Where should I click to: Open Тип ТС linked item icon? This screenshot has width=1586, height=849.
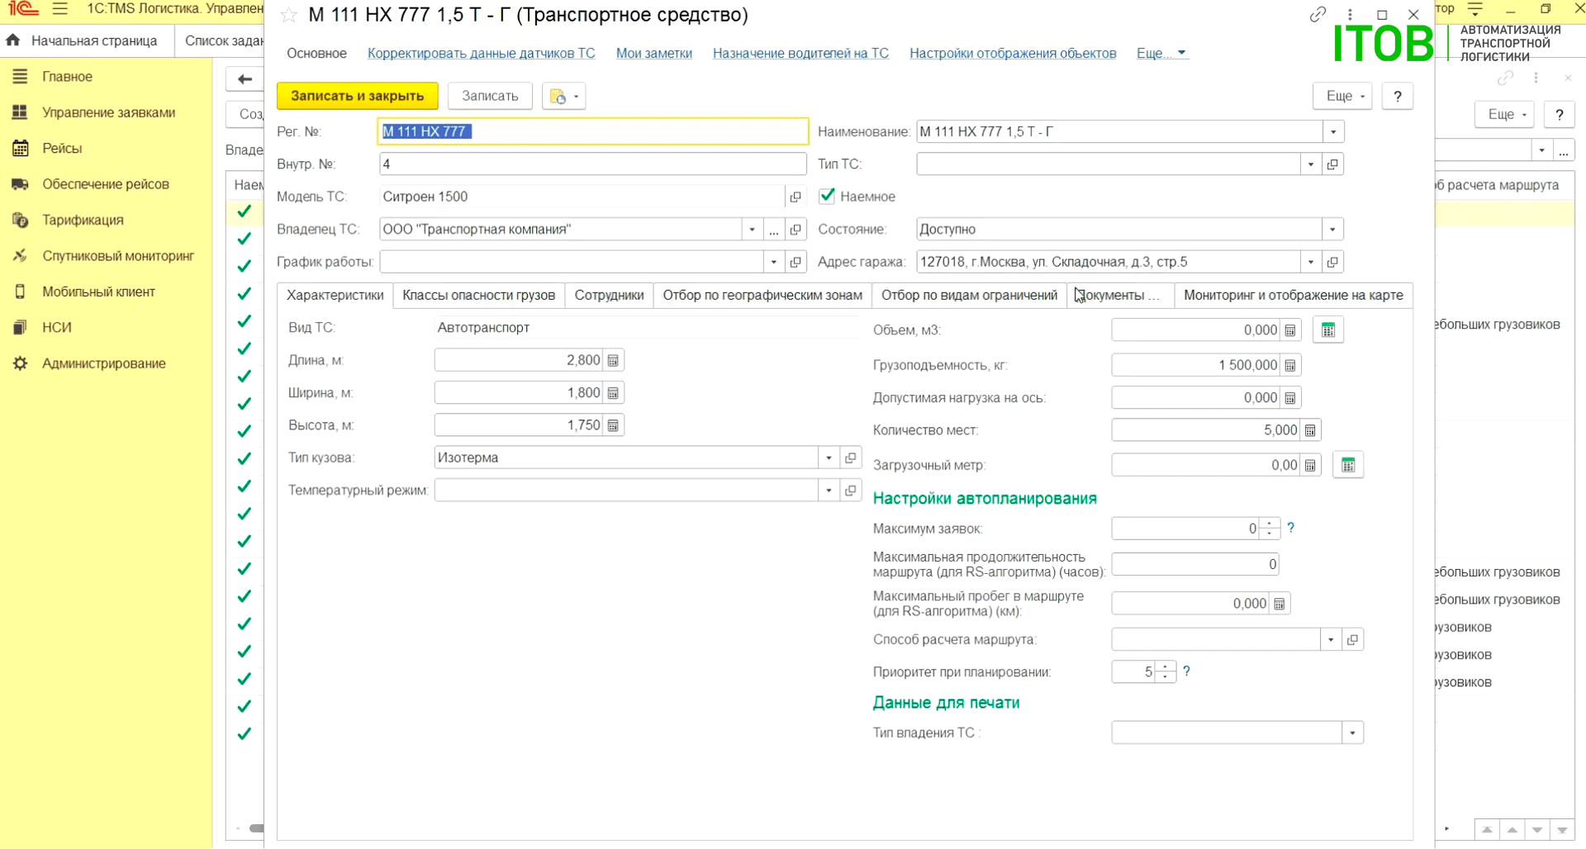pyautogui.click(x=1332, y=164)
